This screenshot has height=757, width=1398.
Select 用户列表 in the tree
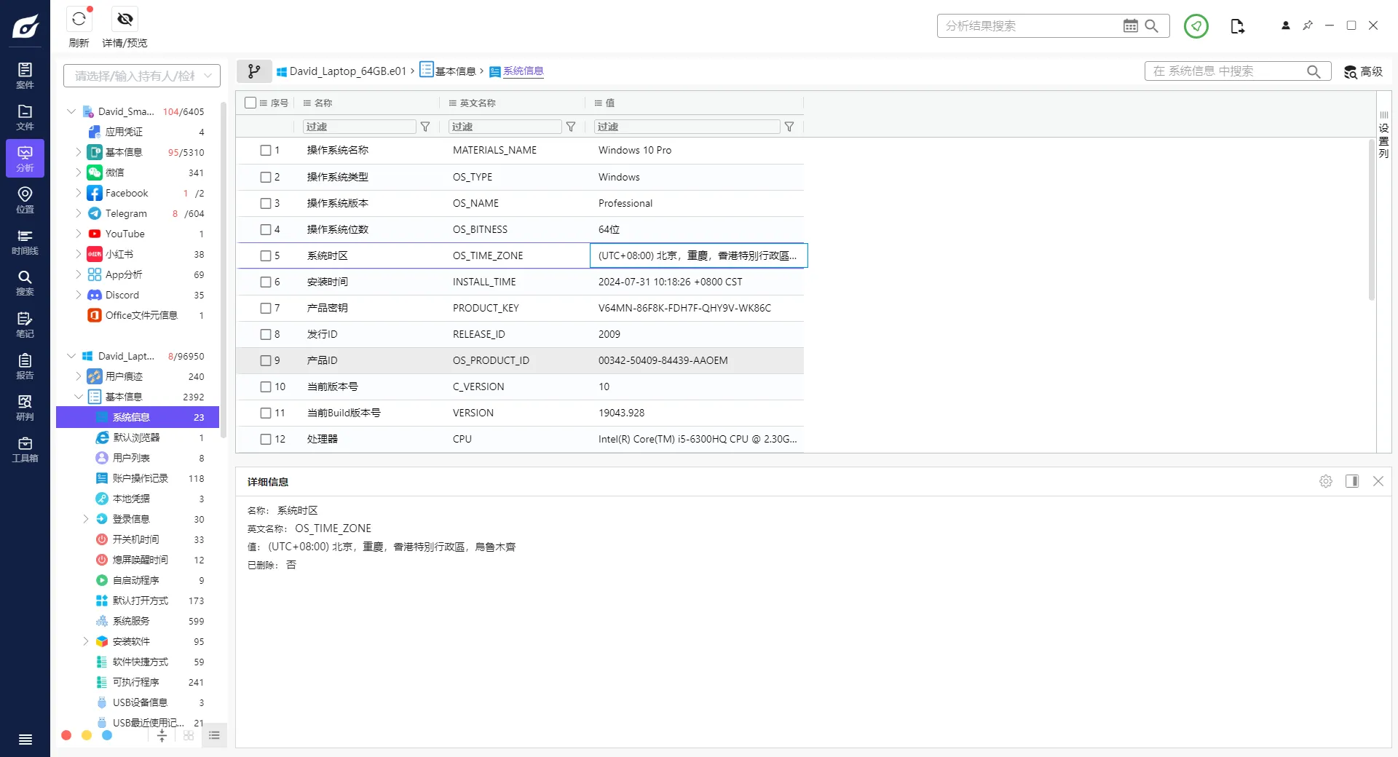click(131, 458)
